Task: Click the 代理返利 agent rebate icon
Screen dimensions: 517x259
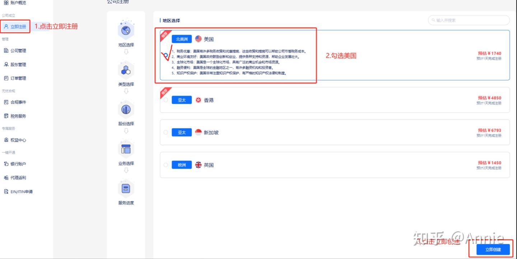Action: pos(16,178)
